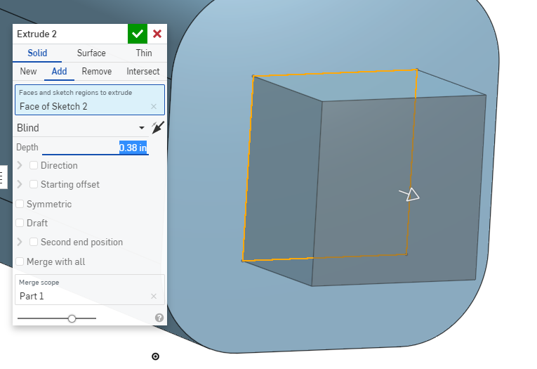
Task: Accept the Extrude 2 feature with green checkmark
Action: click(138, 34)
